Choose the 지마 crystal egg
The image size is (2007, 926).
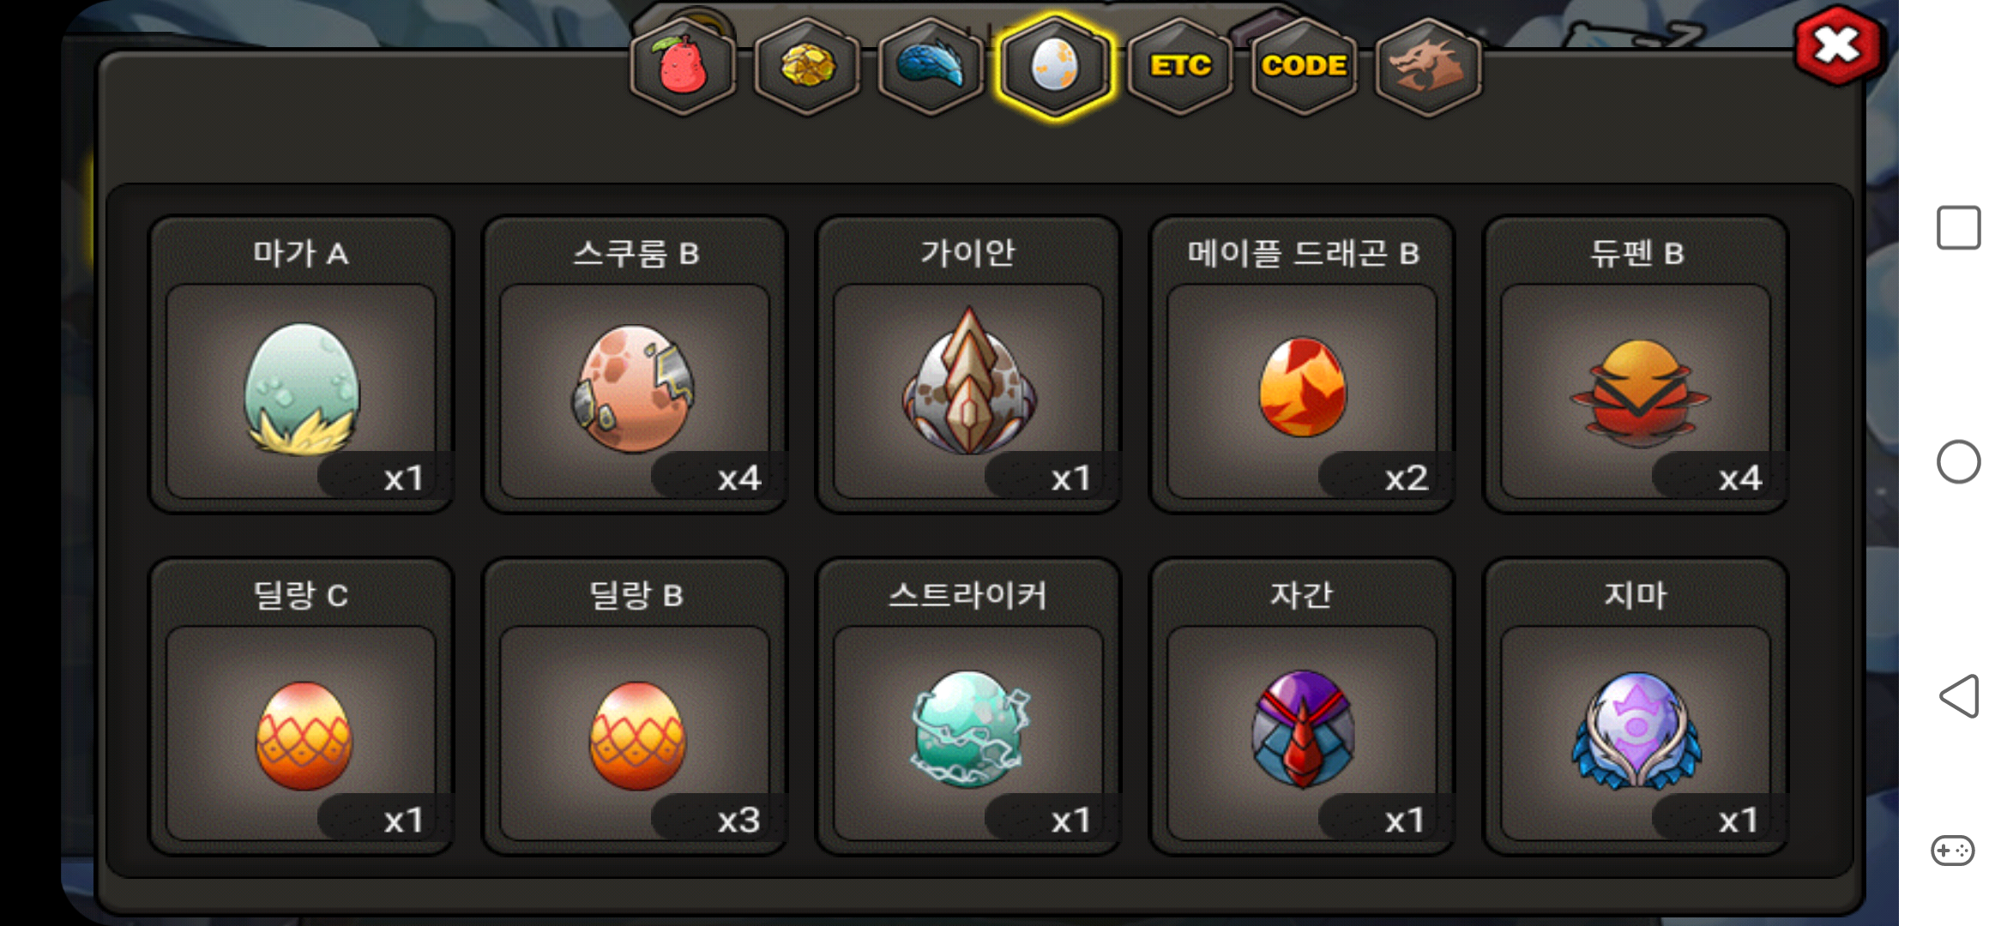(1636, 707)
